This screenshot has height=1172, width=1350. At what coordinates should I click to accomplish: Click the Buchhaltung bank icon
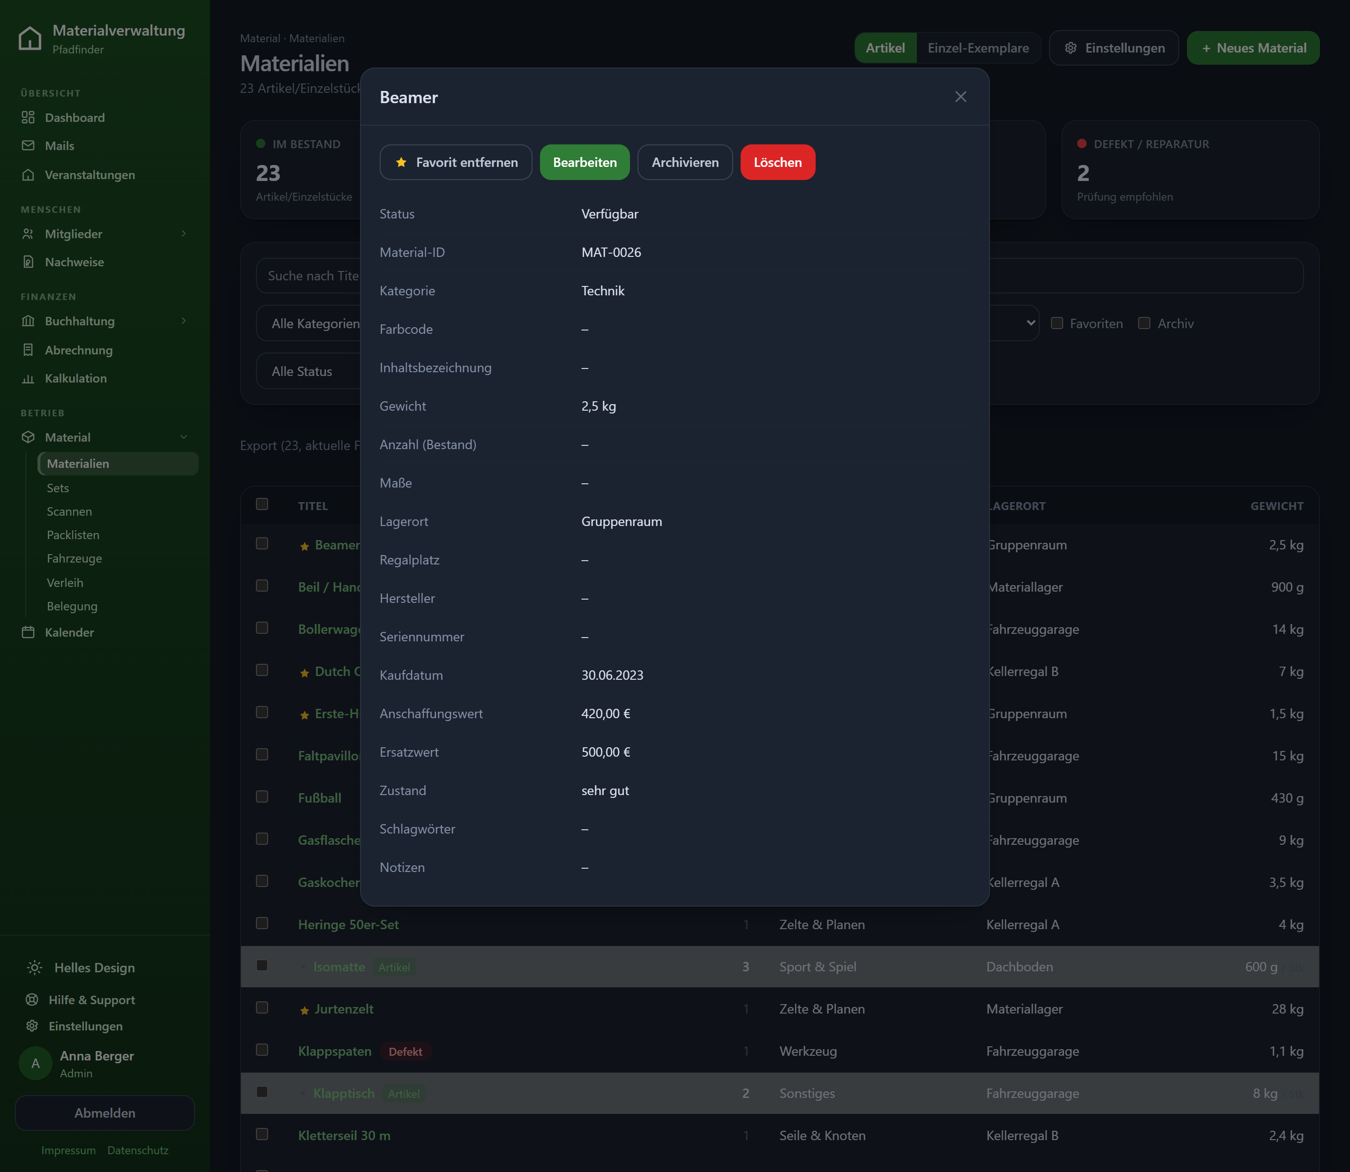[28, 321]
